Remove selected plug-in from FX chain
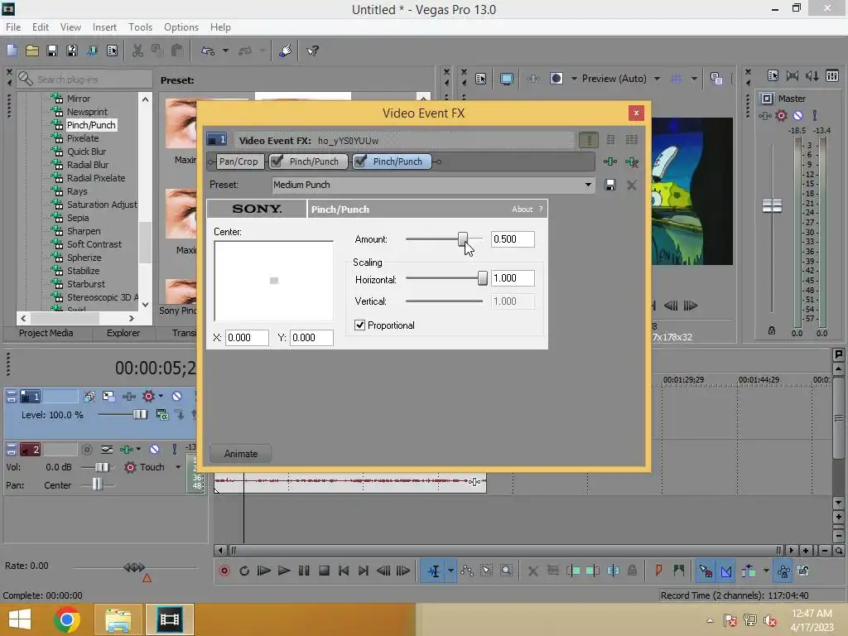 pos(631,161)
